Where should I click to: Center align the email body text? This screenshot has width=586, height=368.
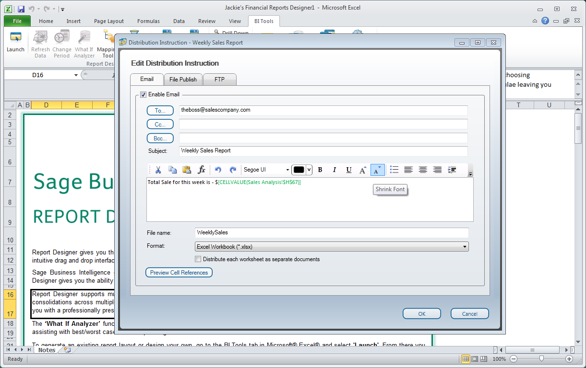coord(423,170)
